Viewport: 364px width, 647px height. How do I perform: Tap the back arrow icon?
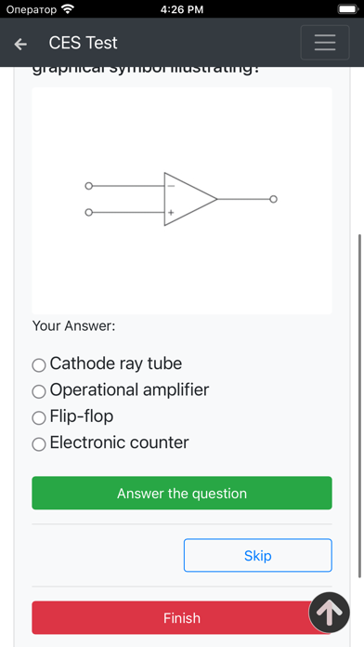20,44
